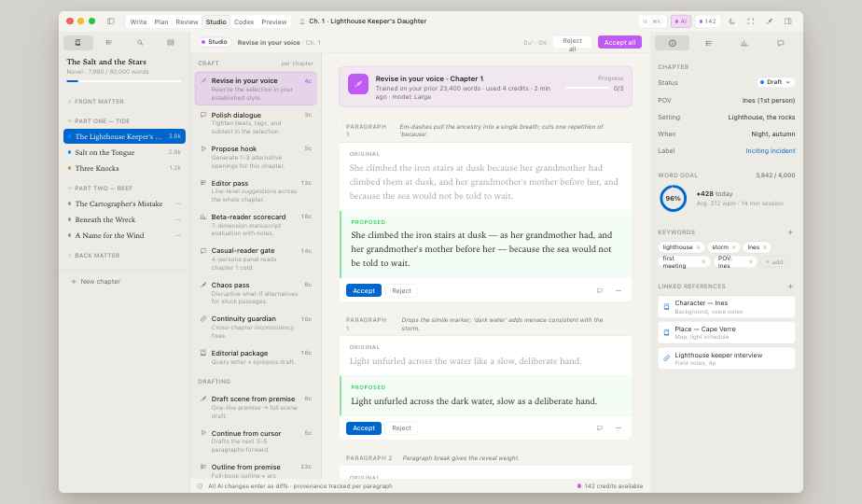Click New chapter in sidebar

tap(96, 281)
